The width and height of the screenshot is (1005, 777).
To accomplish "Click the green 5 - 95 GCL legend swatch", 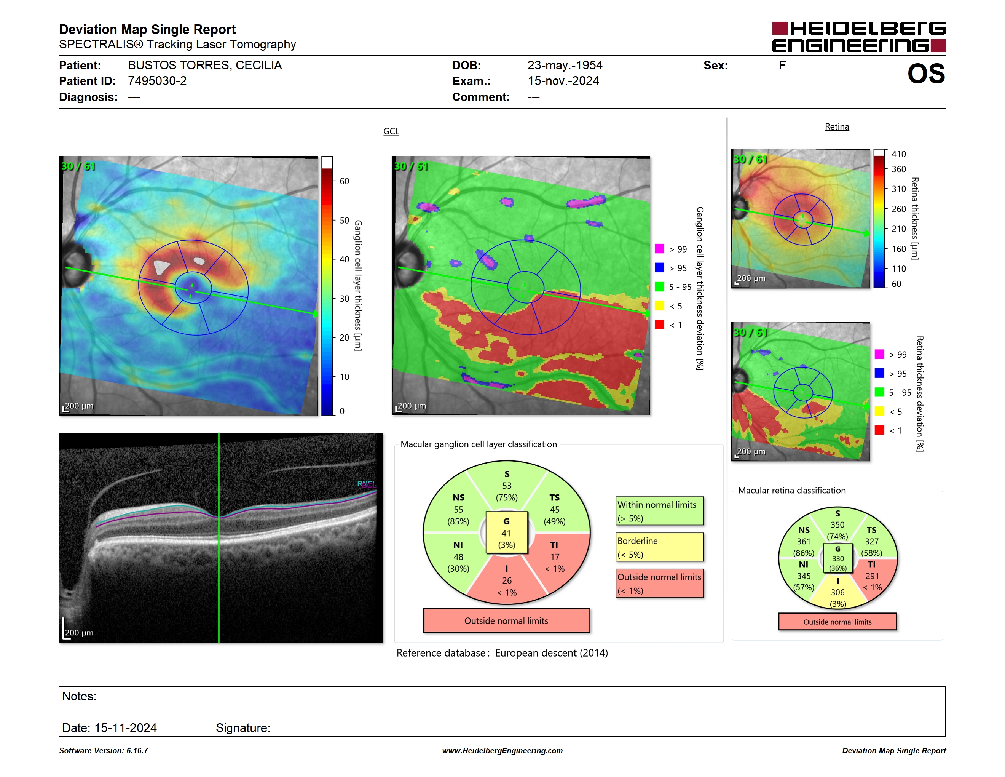I will click(659, 287).
